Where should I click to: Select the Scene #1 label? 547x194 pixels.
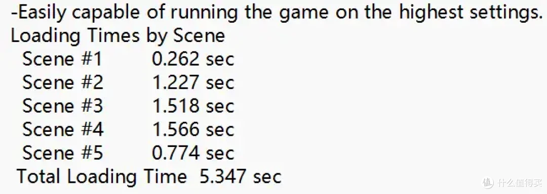[62, 59]
